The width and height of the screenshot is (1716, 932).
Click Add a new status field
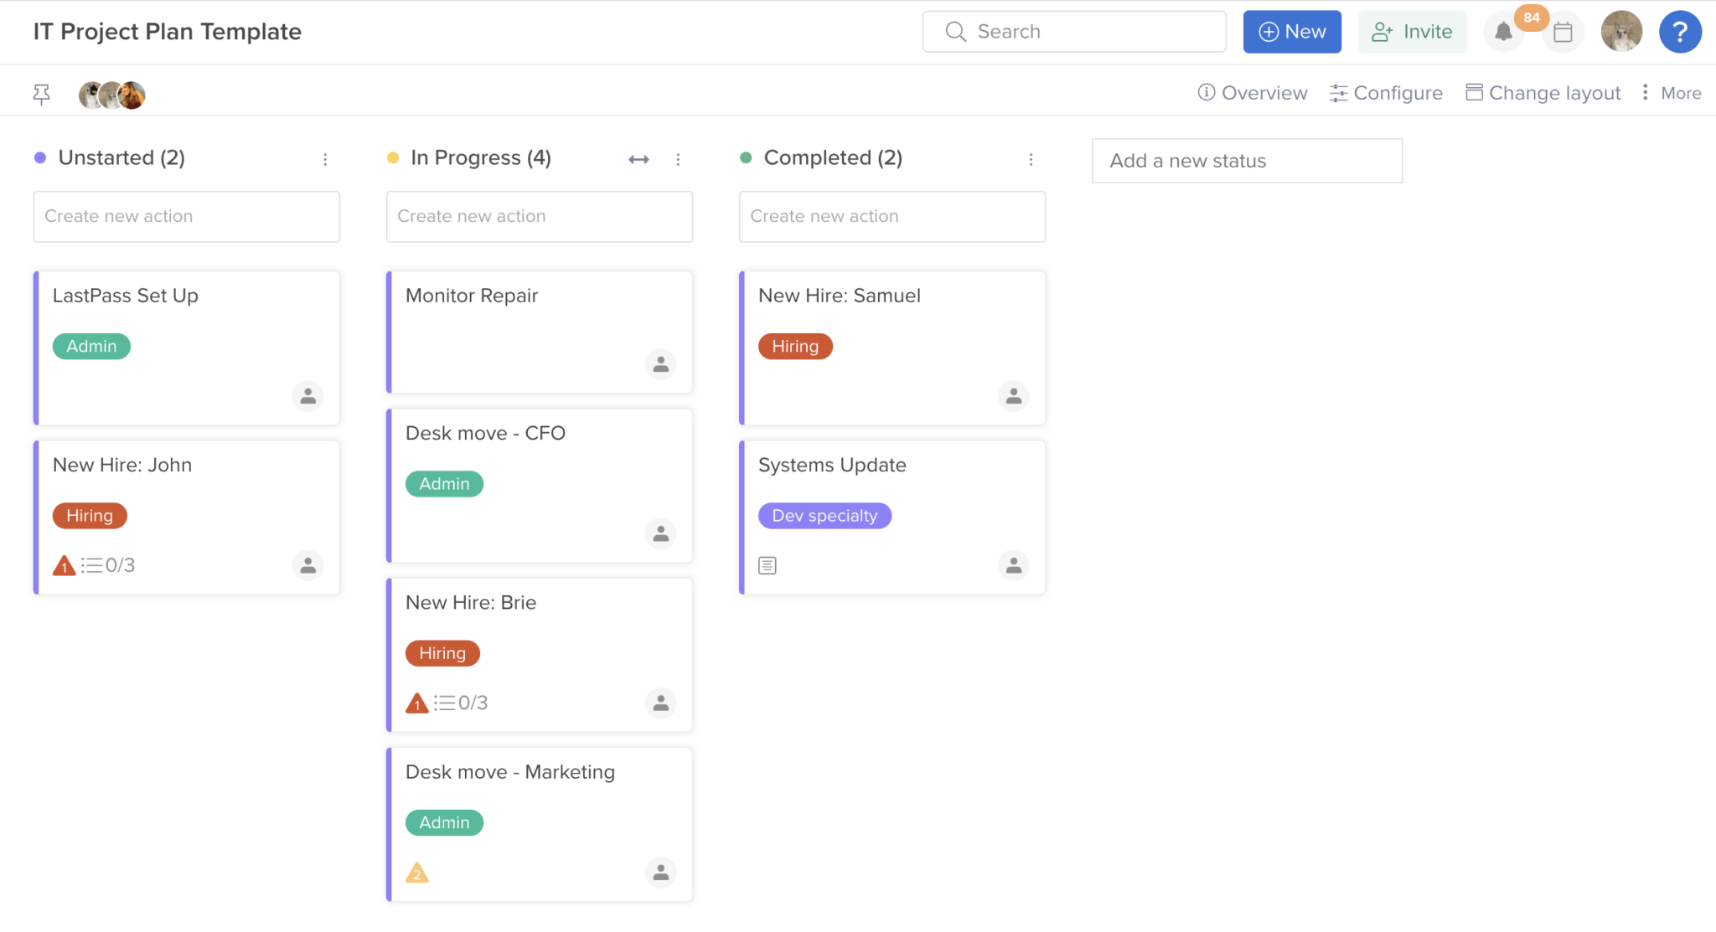tap(1246, 160)
